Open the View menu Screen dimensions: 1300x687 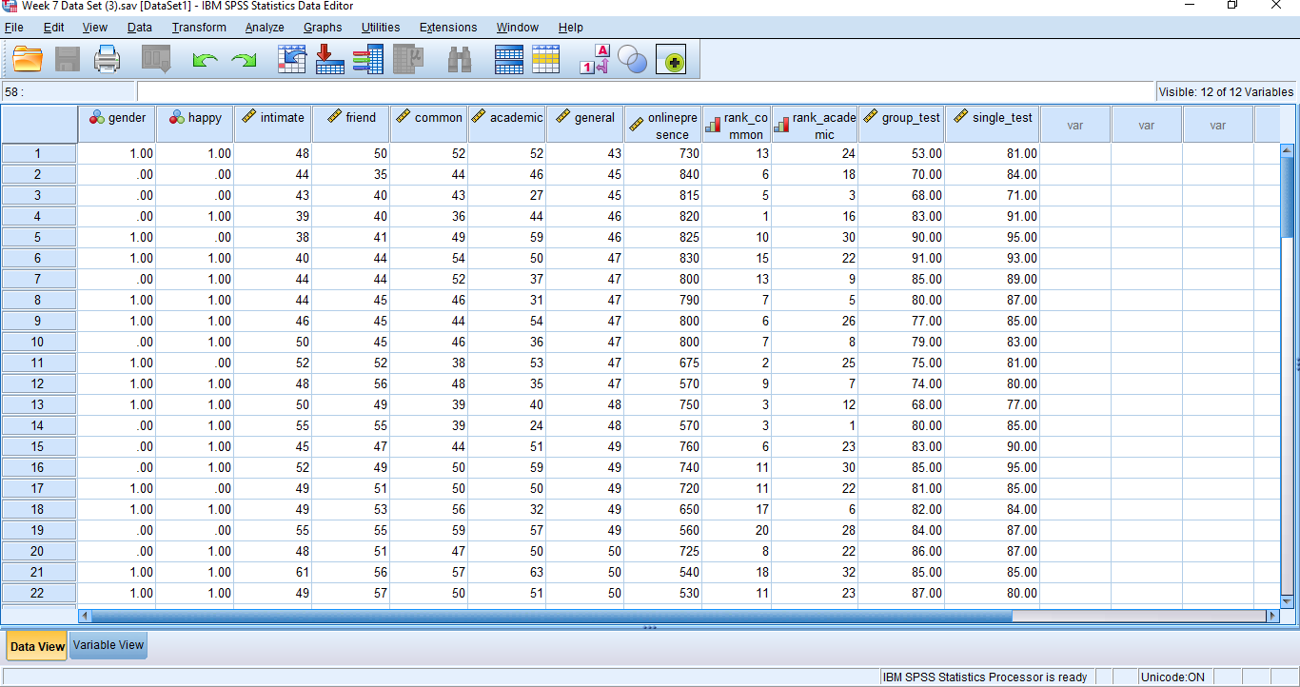click(95, 28)
